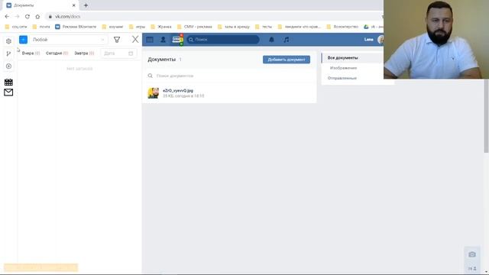This screenshot has width=489, height=275.
Task: Open the Google Drive bookmark
Action: pyautogui.click(x=374, y=27)
